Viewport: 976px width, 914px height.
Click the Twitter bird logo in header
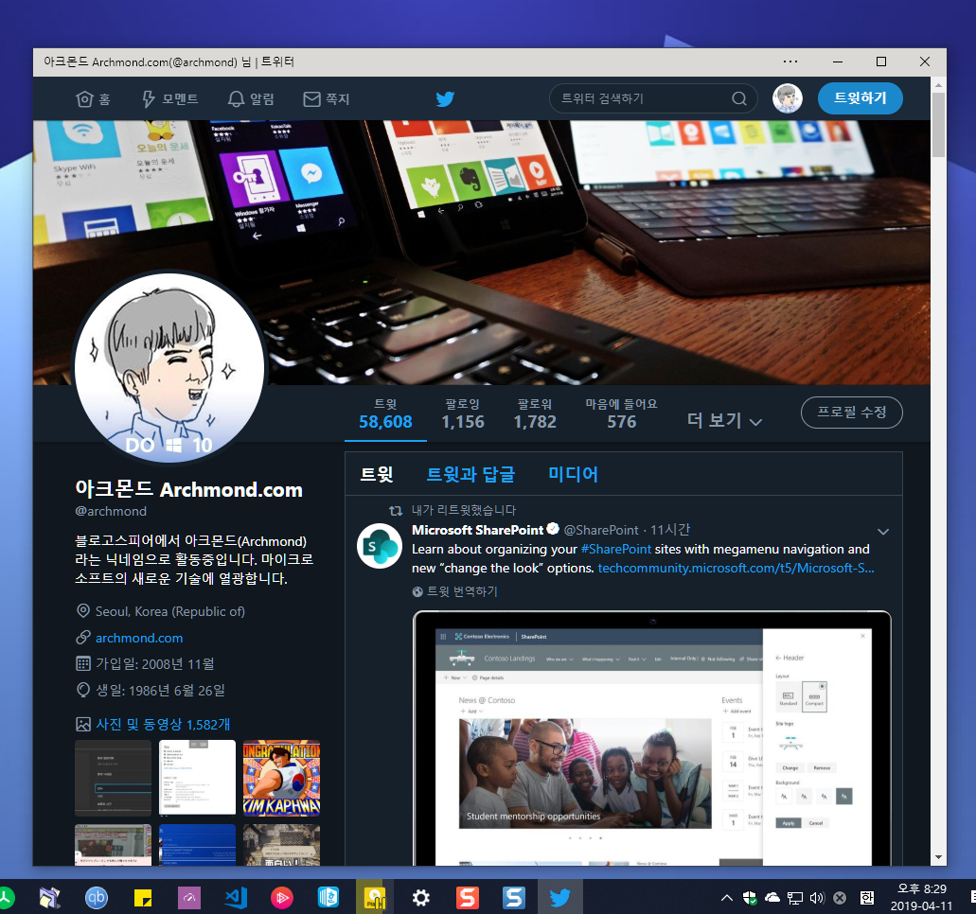point(445,99)
